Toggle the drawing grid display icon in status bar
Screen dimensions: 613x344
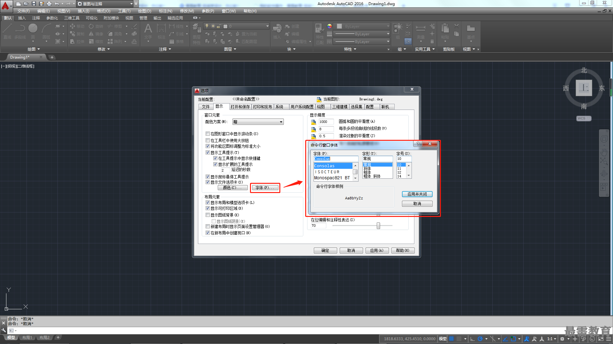tap(451, 339)
